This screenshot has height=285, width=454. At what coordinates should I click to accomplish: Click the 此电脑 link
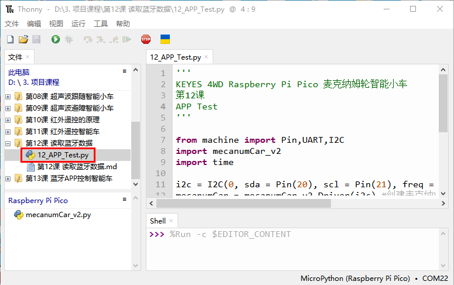point(19,72)
